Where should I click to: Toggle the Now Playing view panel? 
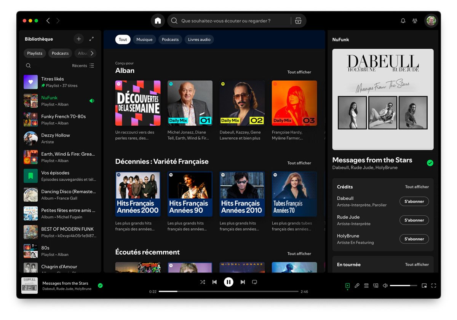pyautogui.click(x=347, y=286)
